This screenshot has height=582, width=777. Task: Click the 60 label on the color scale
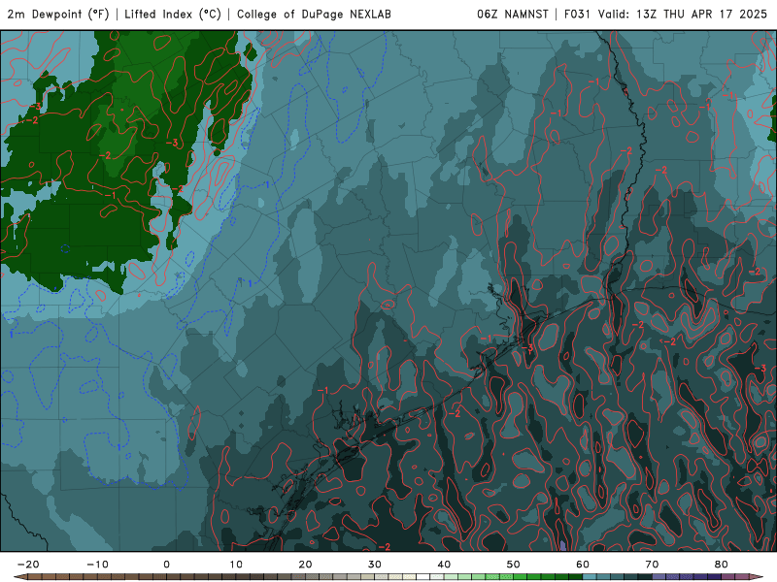583,565
